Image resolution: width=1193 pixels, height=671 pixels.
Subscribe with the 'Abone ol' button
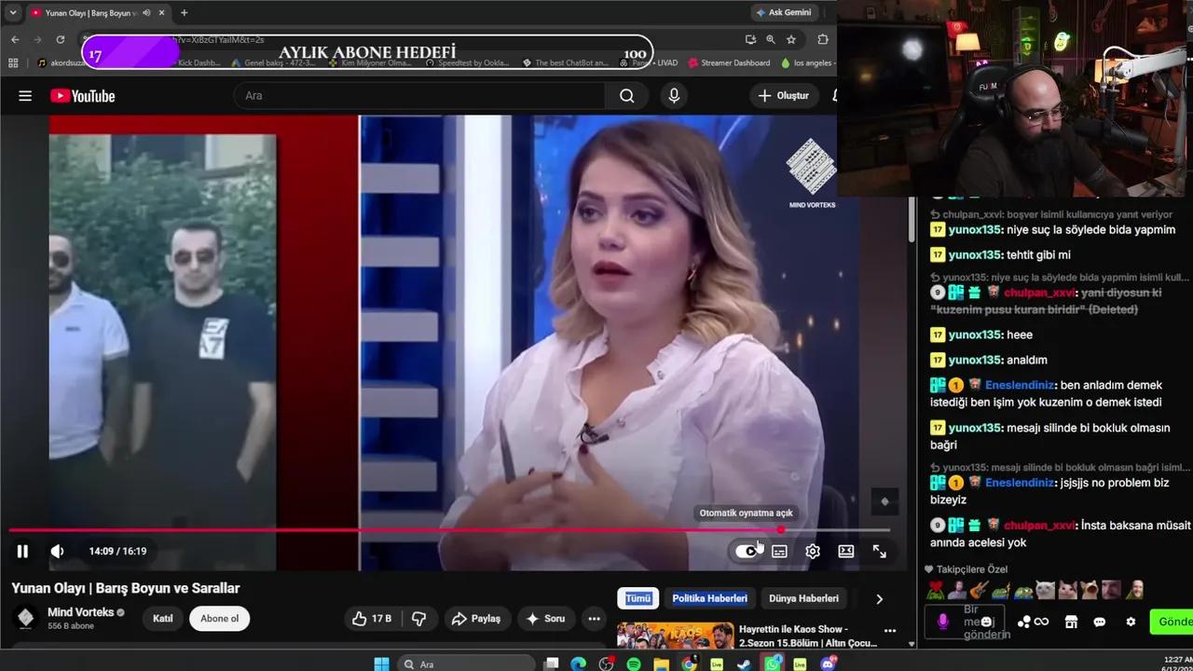coord(219,619)
